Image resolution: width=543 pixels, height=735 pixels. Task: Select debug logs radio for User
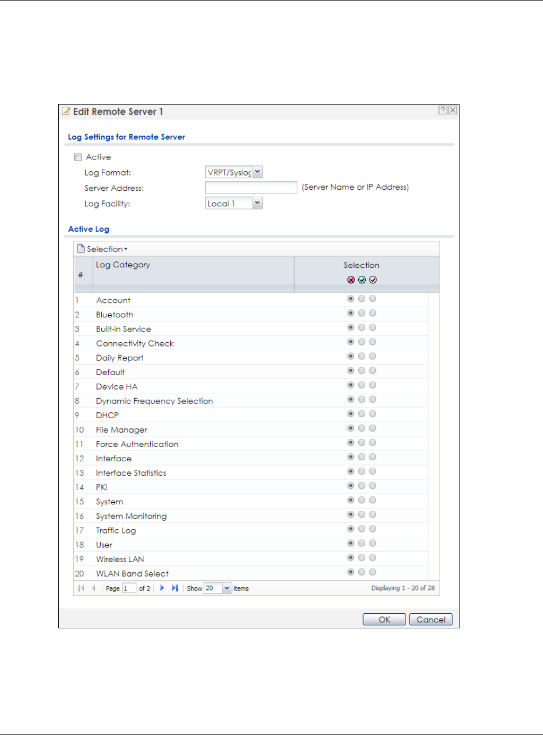coord(373,543)
